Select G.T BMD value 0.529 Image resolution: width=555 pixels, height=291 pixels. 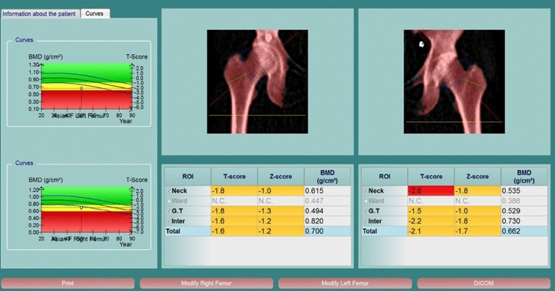524,211
